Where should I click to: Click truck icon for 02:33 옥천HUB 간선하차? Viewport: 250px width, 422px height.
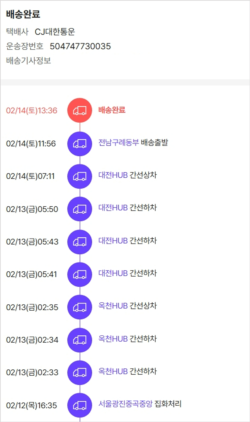pos(80,372)
